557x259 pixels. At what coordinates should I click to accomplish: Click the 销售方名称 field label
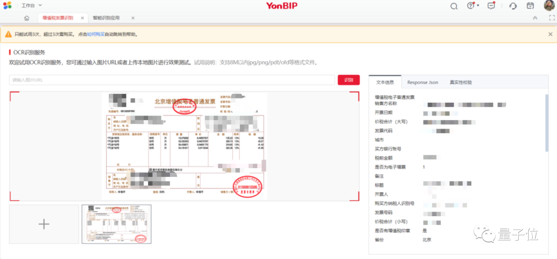[x=385, y=104]
